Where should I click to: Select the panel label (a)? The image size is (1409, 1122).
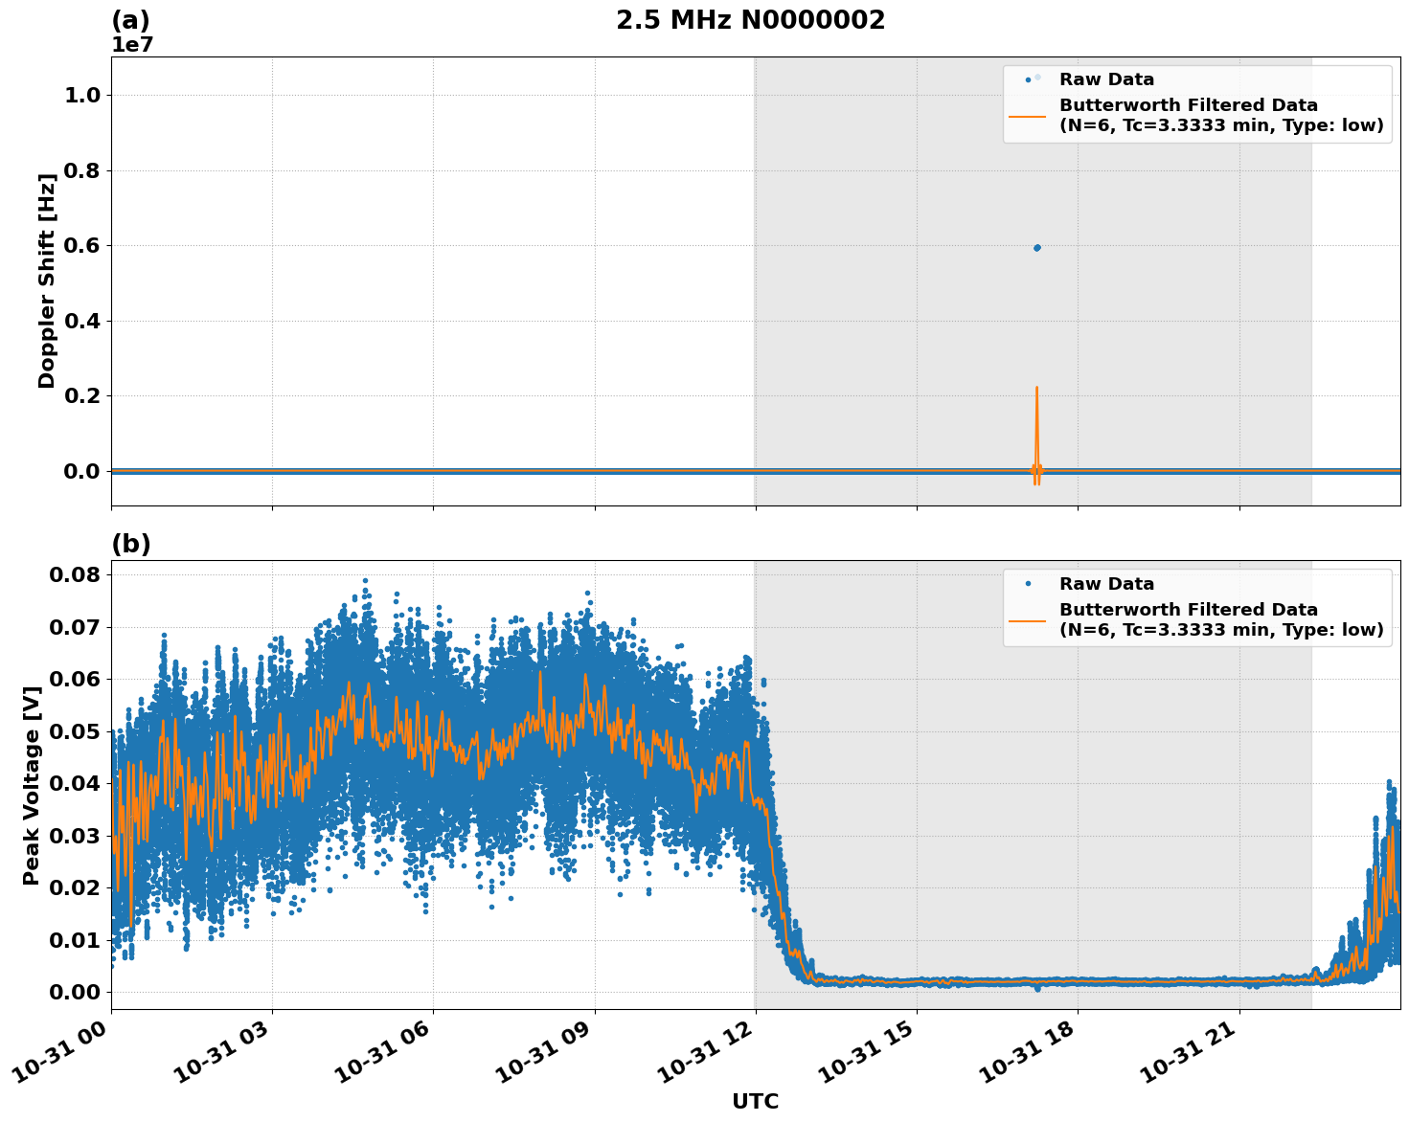(131, 17)
